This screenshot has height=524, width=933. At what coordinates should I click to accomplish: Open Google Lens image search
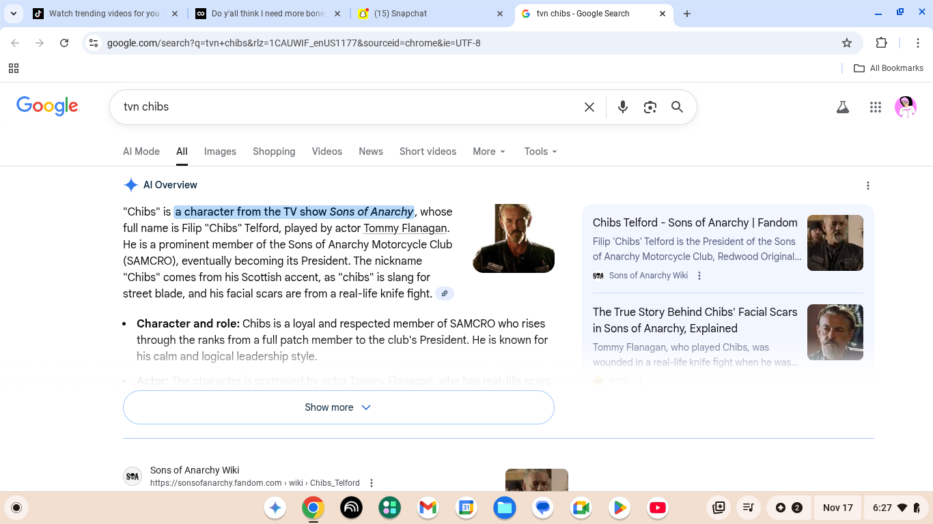[x=650, y=107]
